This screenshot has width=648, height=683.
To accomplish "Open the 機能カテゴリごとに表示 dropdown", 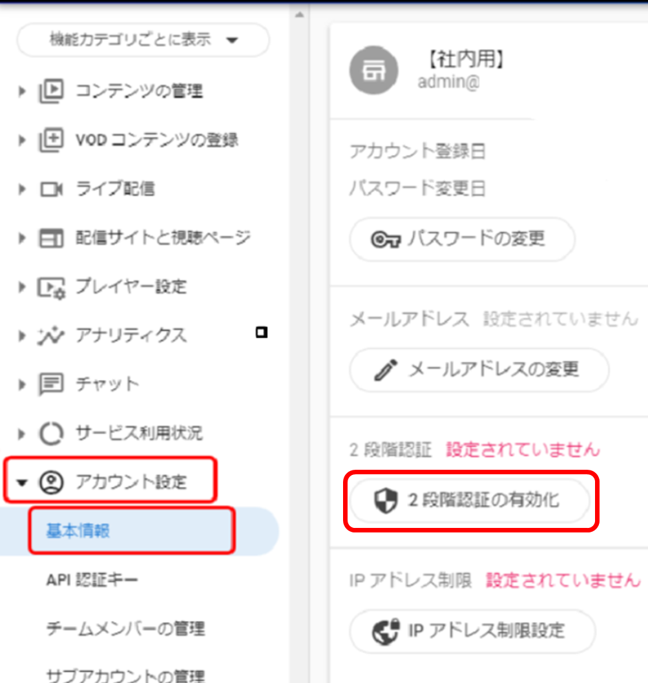I will pos(143,40).
